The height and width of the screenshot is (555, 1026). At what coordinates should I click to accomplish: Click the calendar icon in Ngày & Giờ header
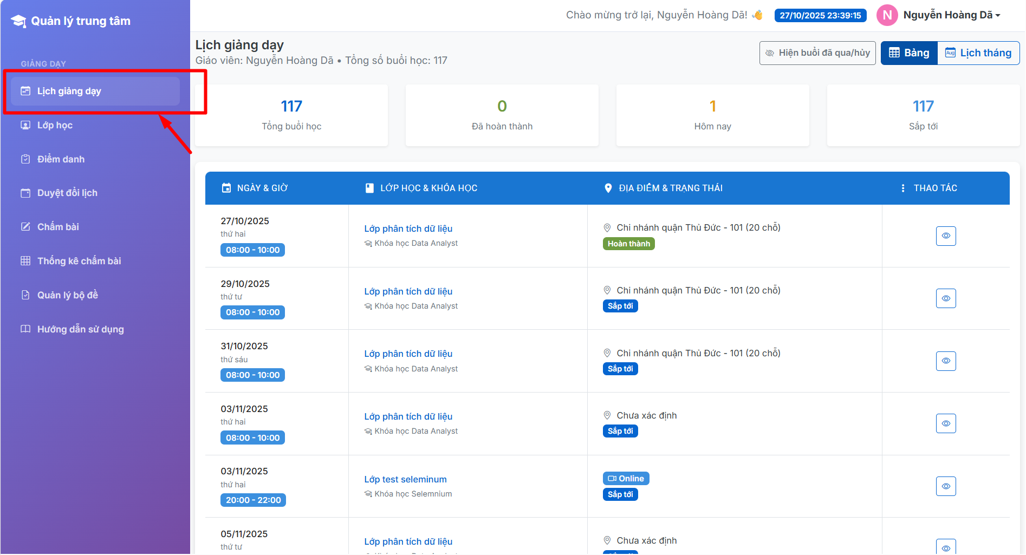pyautogui.click(x=226, y=188)
